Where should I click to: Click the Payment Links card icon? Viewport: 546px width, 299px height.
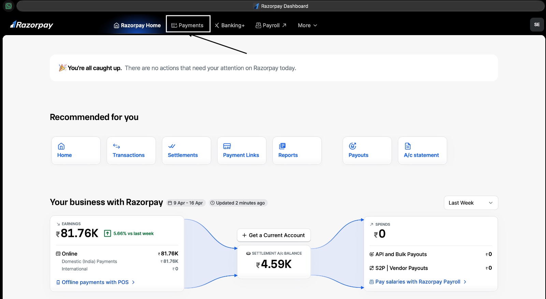point(227,146)
